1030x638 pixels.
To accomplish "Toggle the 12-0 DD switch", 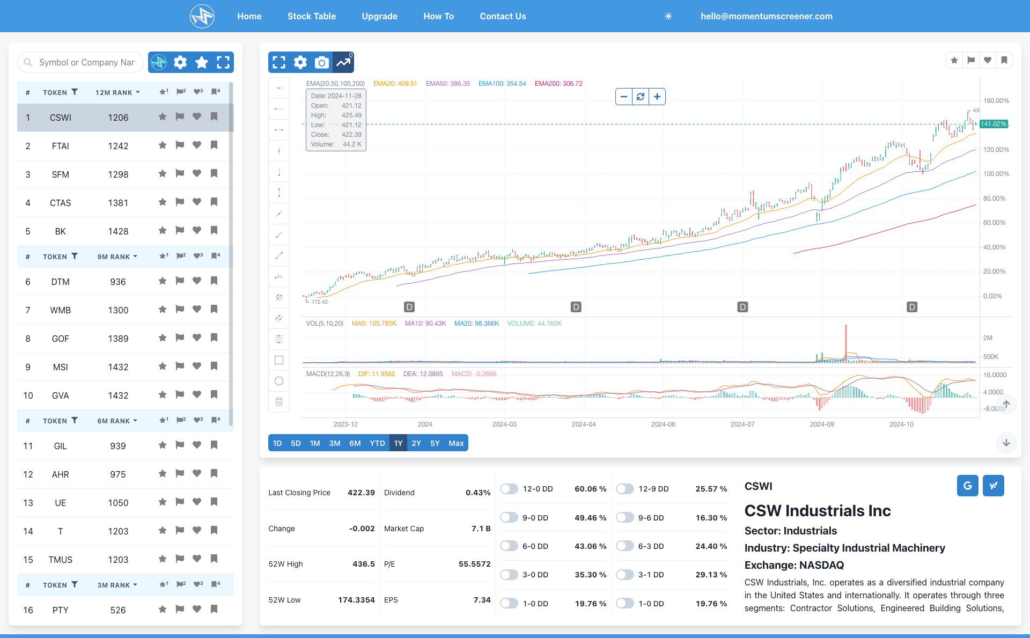I will (x=509, y=489).
